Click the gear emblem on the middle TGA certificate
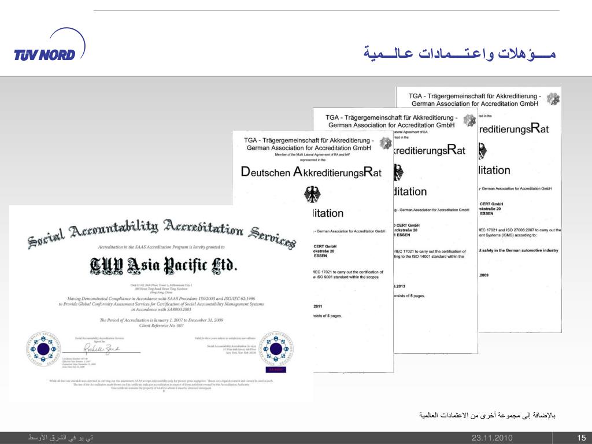 (469, 120)
